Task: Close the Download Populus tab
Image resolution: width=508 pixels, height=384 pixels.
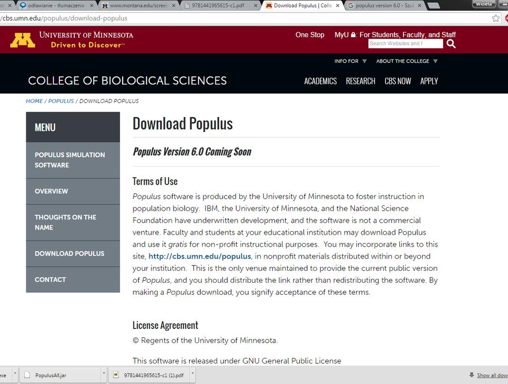Action: [x=337, y=5]
